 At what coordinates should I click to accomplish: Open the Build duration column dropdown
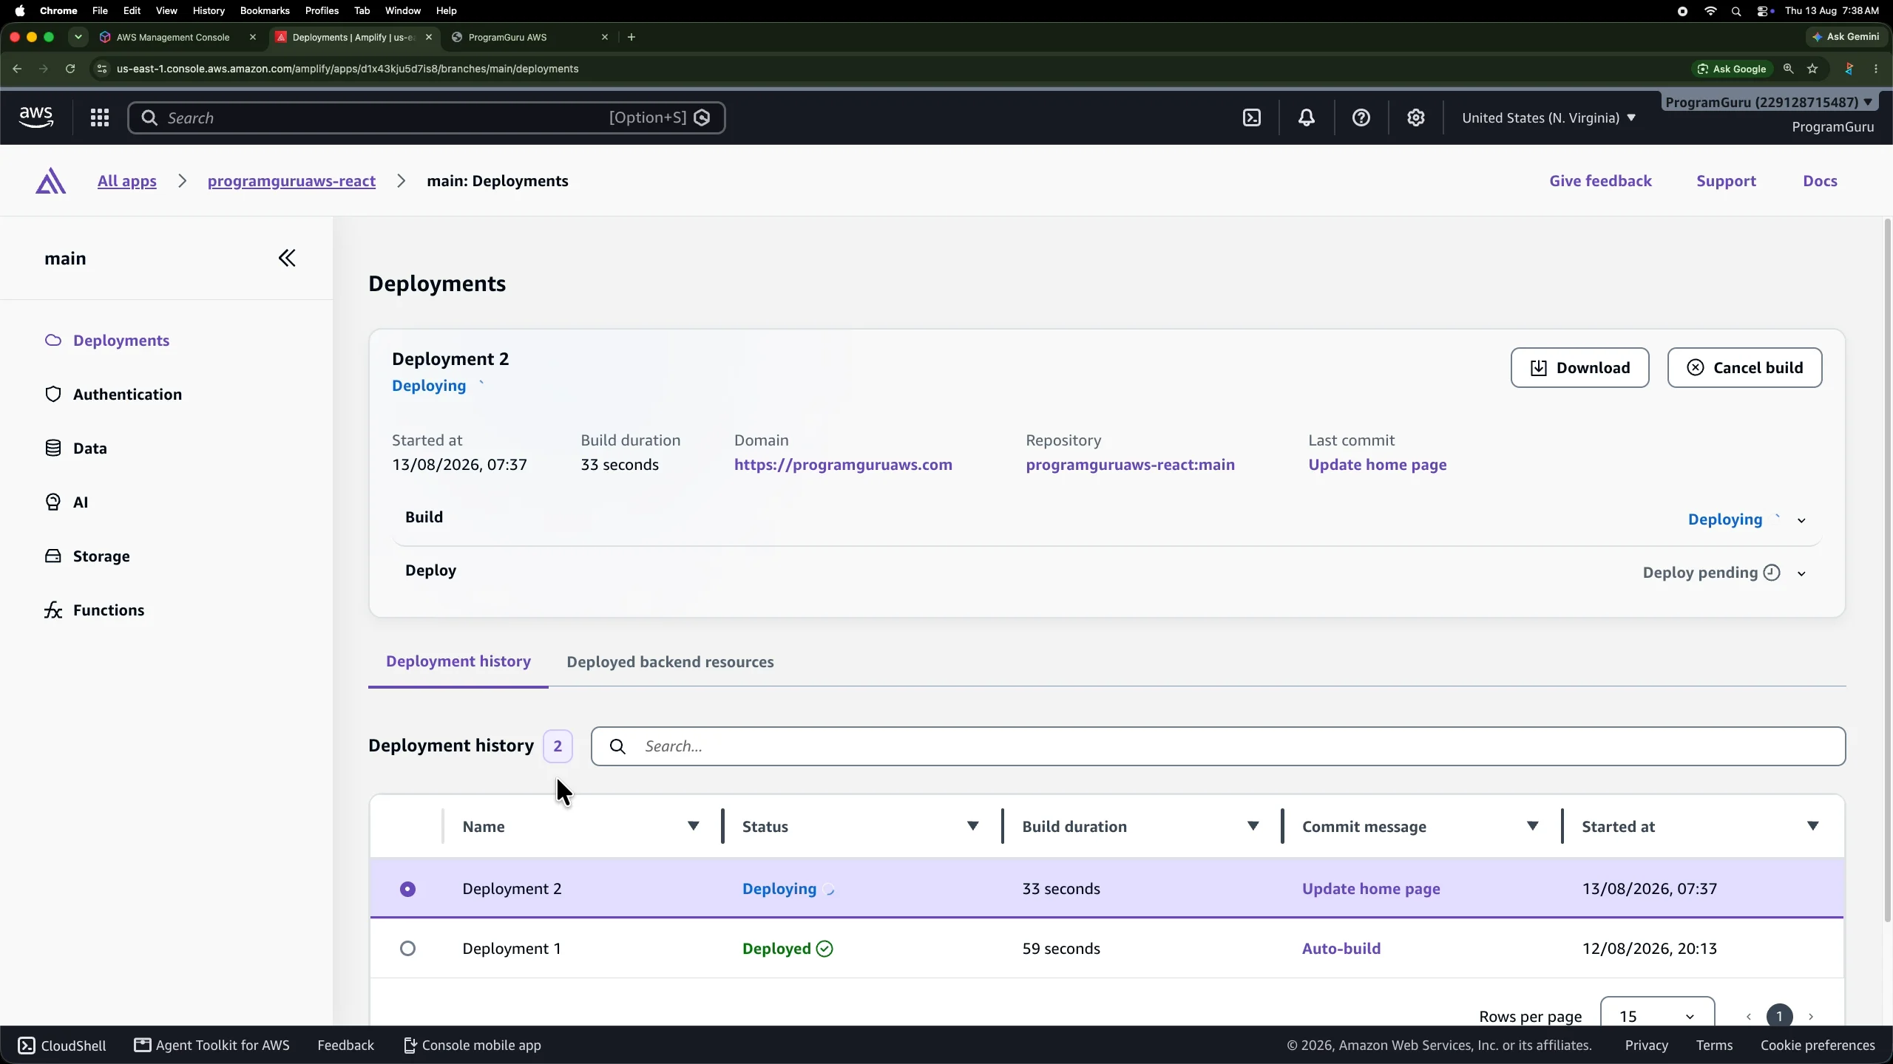tap(1253, 826)
